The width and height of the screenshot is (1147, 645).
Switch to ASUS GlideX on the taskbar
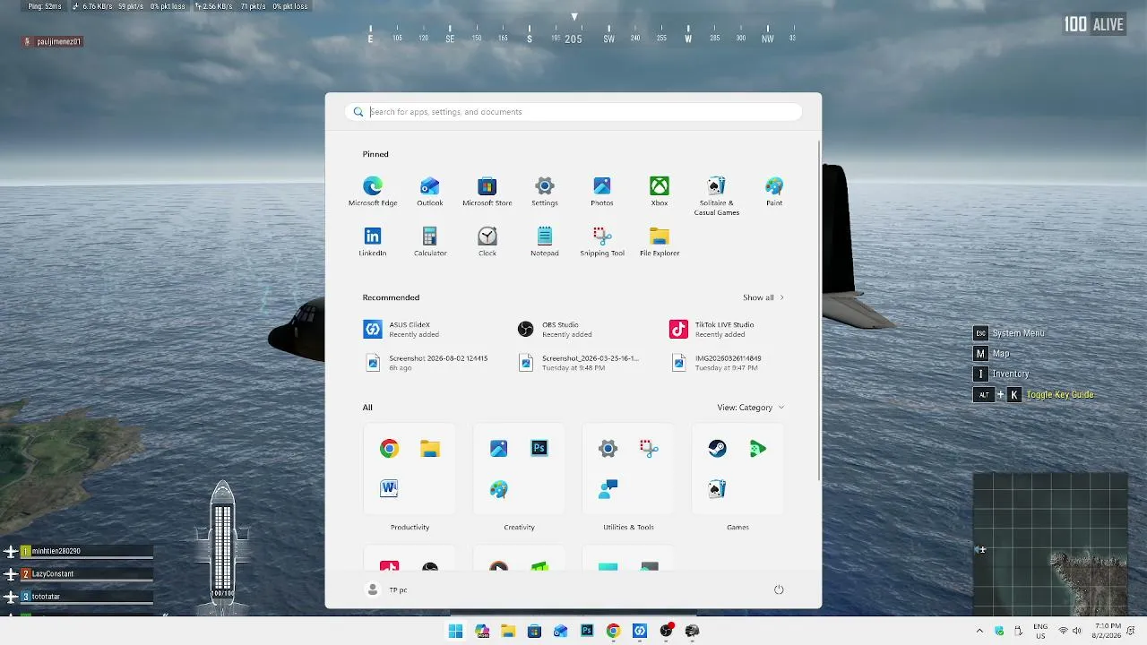639,631
